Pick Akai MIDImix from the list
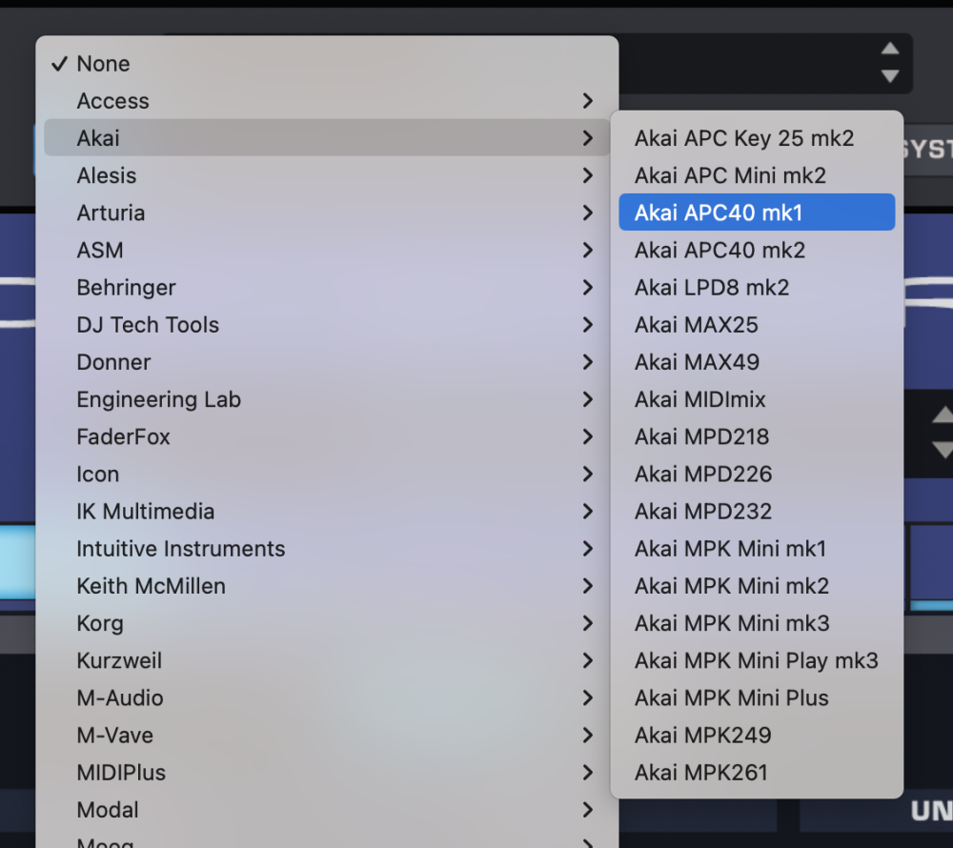This screenshot has width=953, height=848. pyautogui.click(x=700, y=399)
